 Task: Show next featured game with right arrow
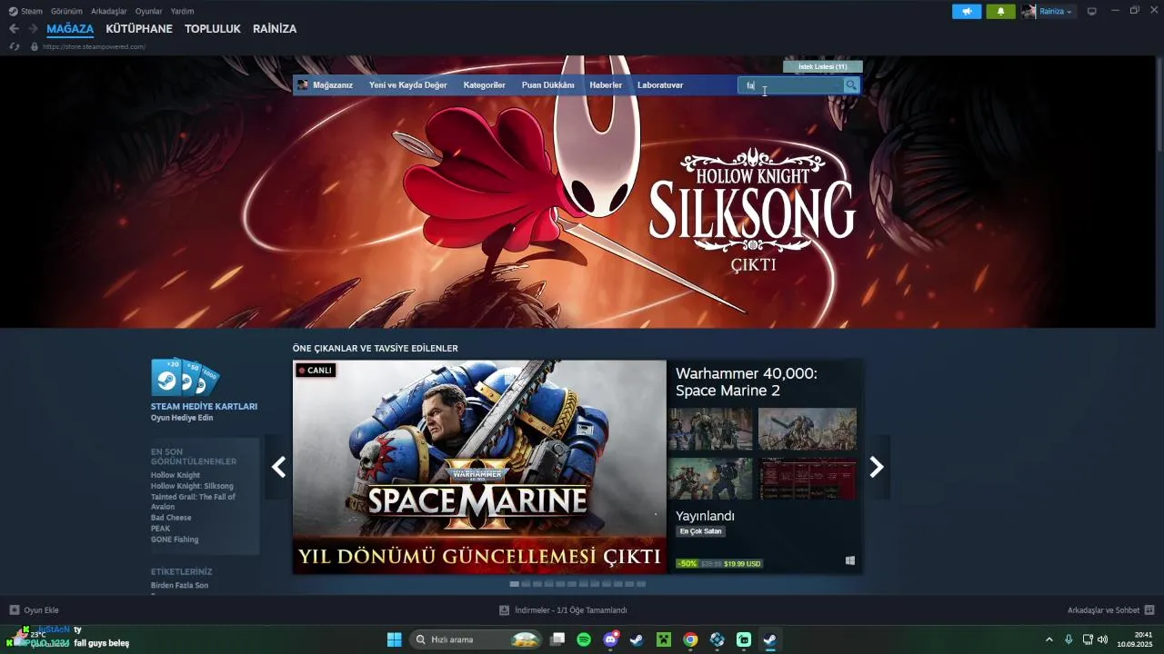[877, 467]
